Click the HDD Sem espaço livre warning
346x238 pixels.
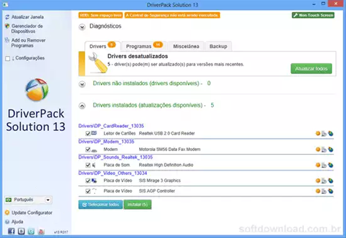pyautogui.click(x=101, y=15)
